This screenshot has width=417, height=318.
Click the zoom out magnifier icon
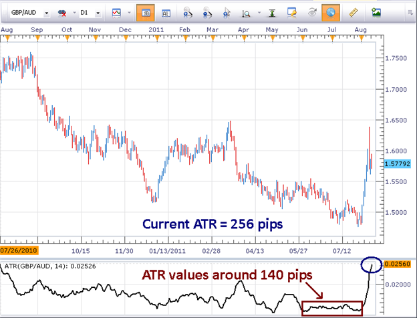(207, 13)
